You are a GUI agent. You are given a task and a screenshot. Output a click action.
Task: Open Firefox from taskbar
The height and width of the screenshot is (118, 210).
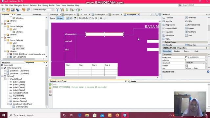click(x=117, y=115)
